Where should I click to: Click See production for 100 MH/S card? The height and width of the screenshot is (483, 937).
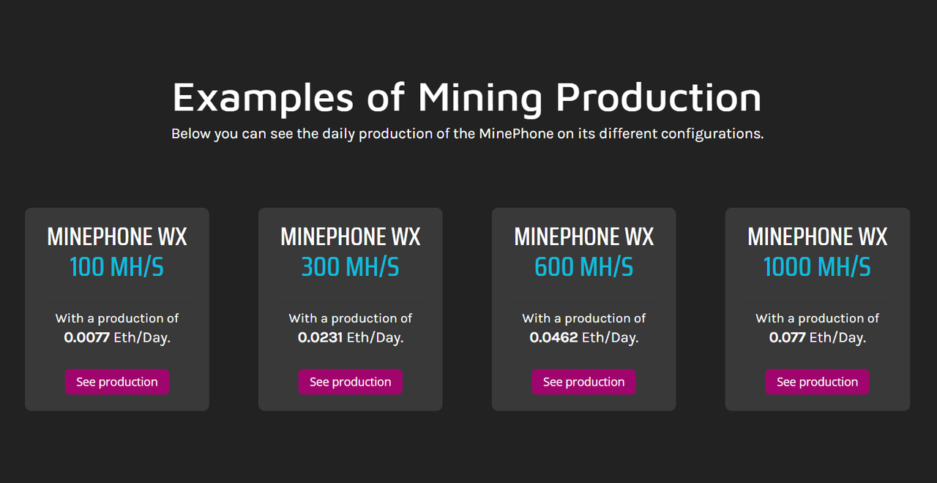point(117,382)
